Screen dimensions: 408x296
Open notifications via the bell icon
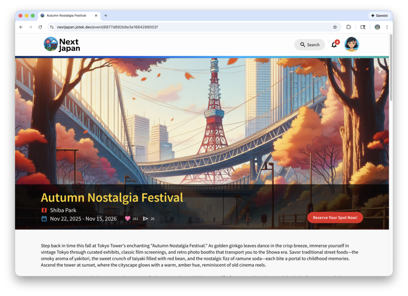click(x=334, y=45)
